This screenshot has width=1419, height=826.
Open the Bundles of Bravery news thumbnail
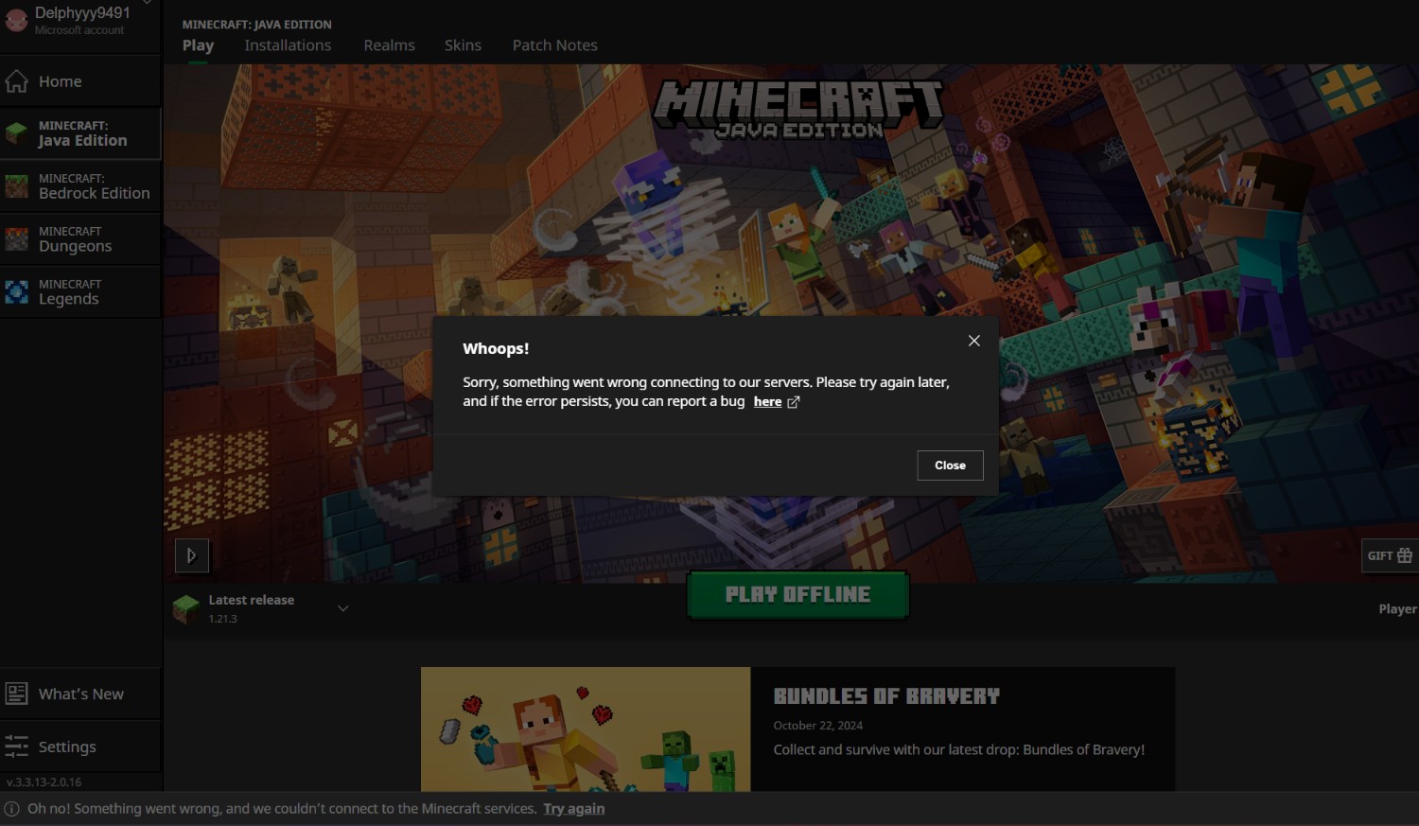[x=586, y=729]
